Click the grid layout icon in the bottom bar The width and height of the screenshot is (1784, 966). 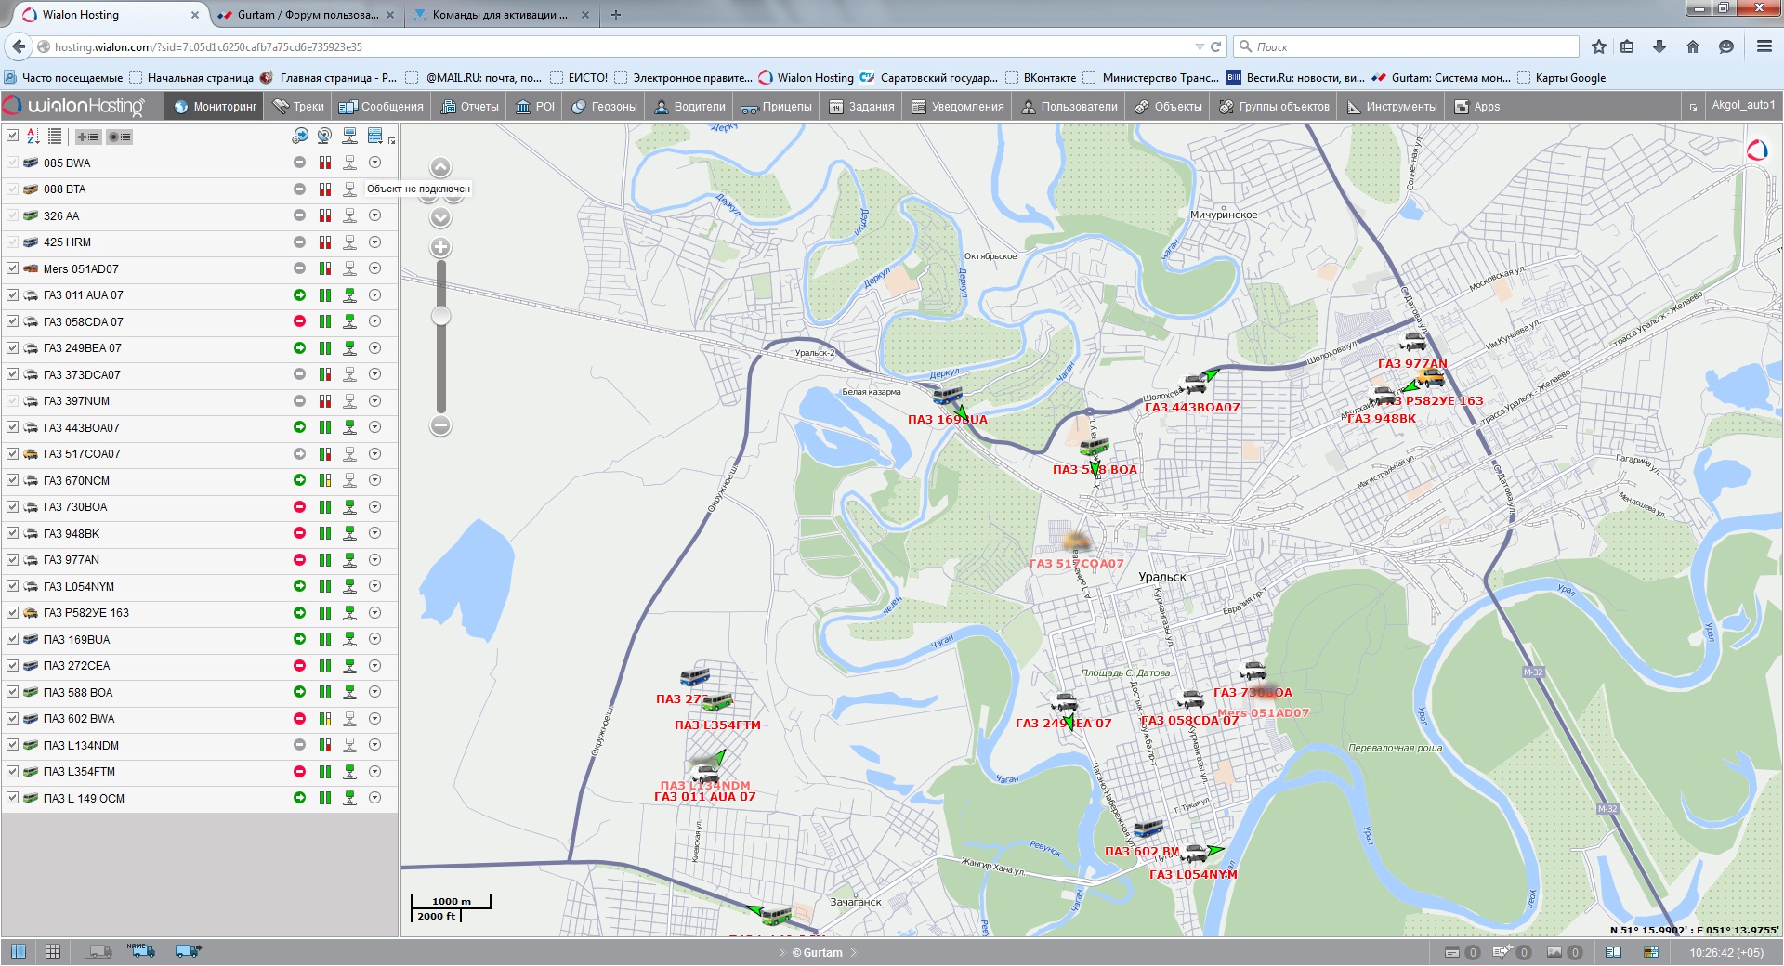point(53,951)
